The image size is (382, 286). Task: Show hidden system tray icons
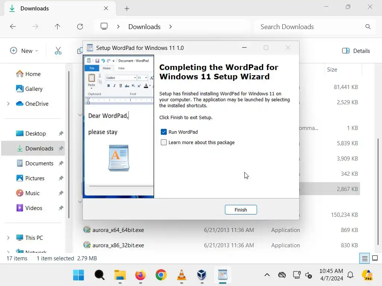267,275
